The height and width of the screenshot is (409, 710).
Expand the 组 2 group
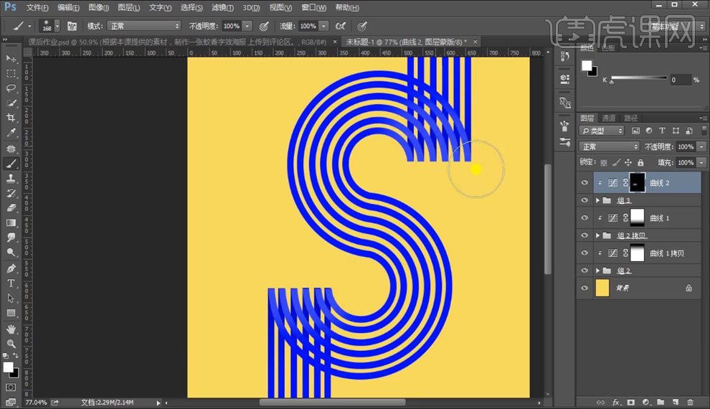tap(597, 271)
